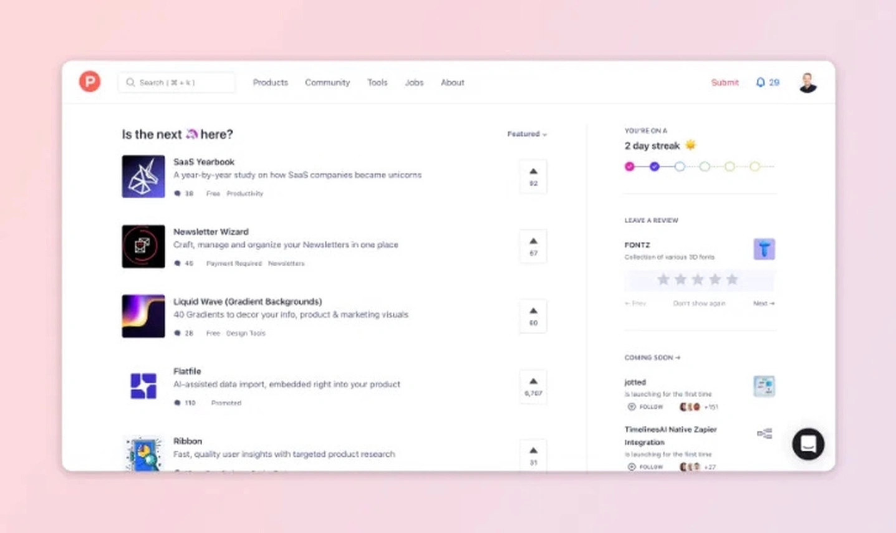Rate FONTZ one star
Image resolution: width=896 pixels, height=533 pixels.
click(663, 279)
